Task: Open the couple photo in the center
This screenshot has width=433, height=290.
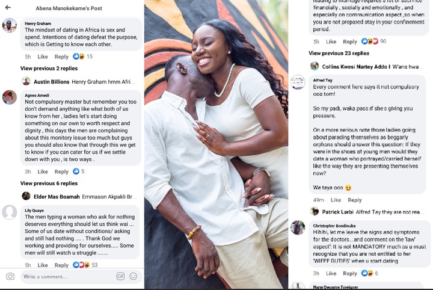Action: click(x=216, y=144)
